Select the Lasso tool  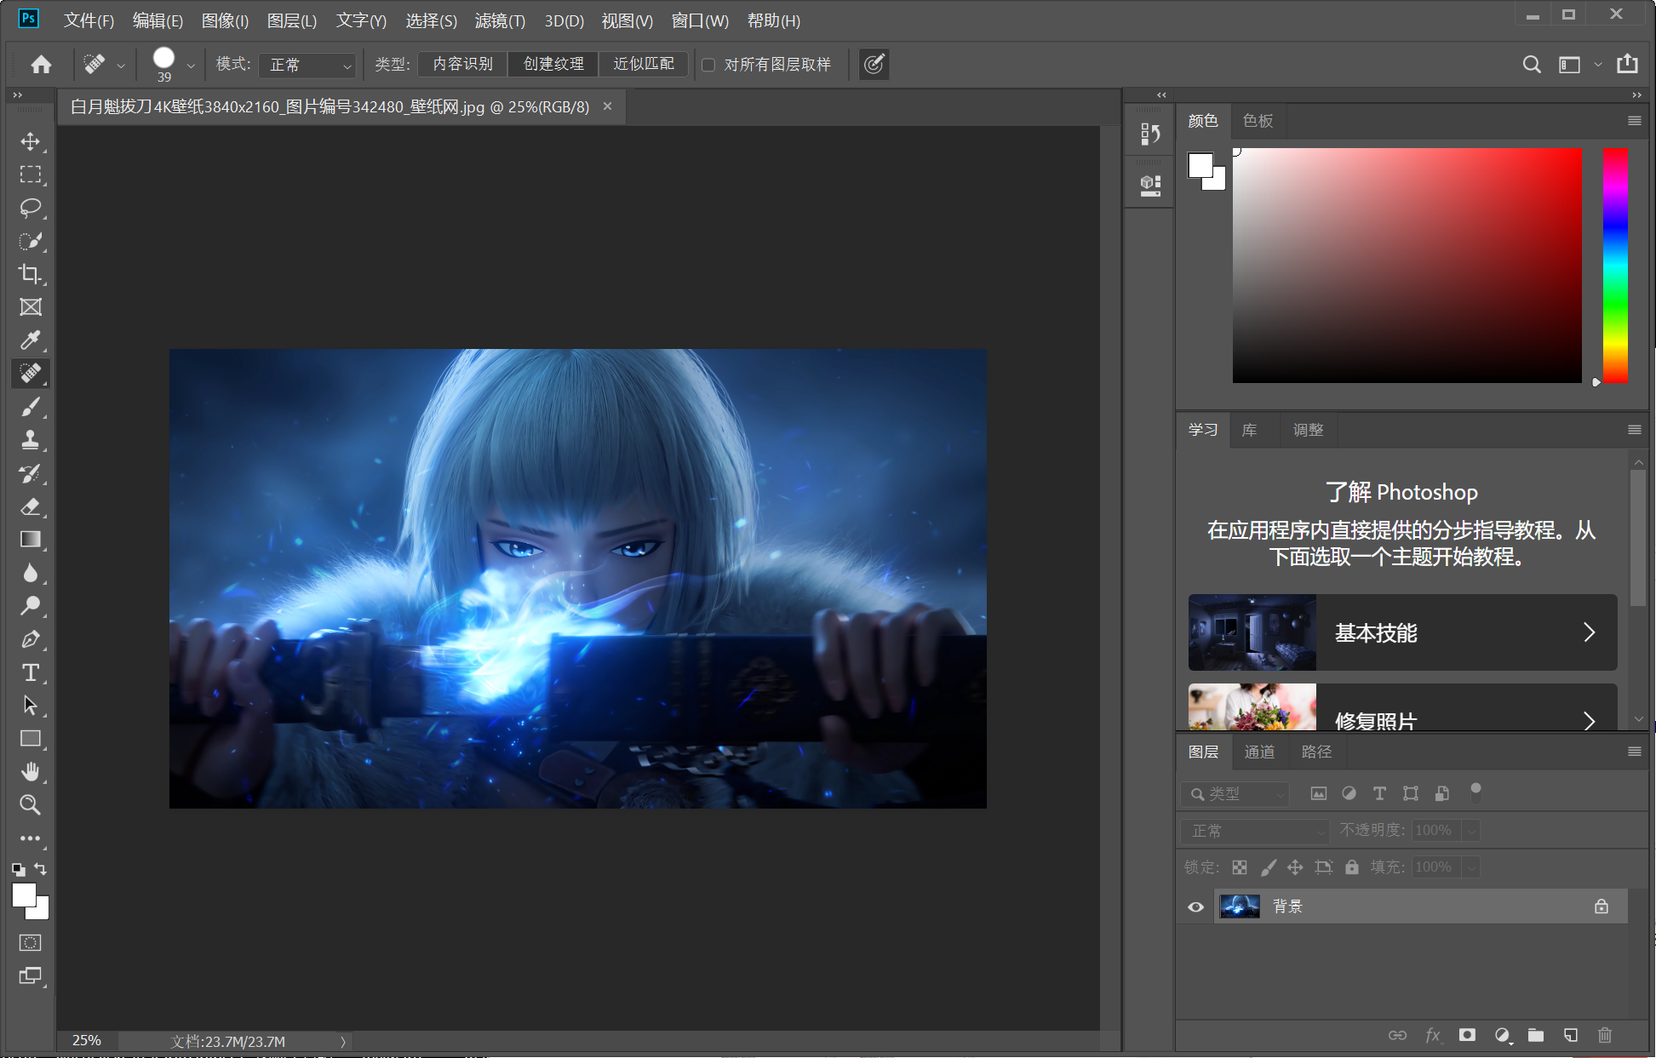(31, 208)
